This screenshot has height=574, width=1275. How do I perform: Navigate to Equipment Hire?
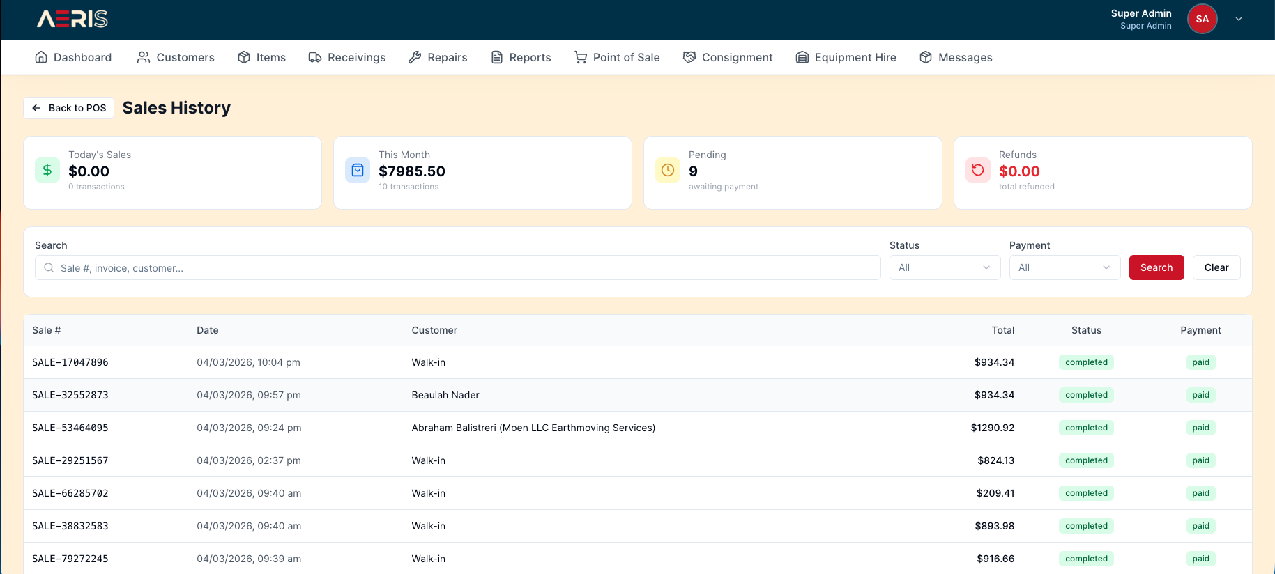[x=846, y=57]
